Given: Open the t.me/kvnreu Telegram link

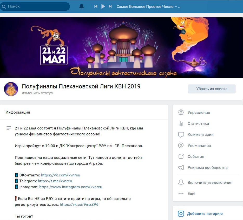Looking at the screenshot, I should [55, 181].
